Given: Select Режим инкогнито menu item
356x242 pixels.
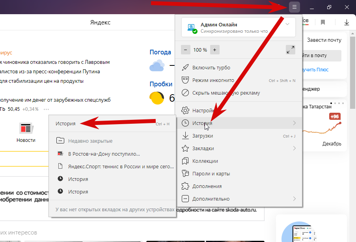Looking at the screenshot, I should [x=239, y=80].
